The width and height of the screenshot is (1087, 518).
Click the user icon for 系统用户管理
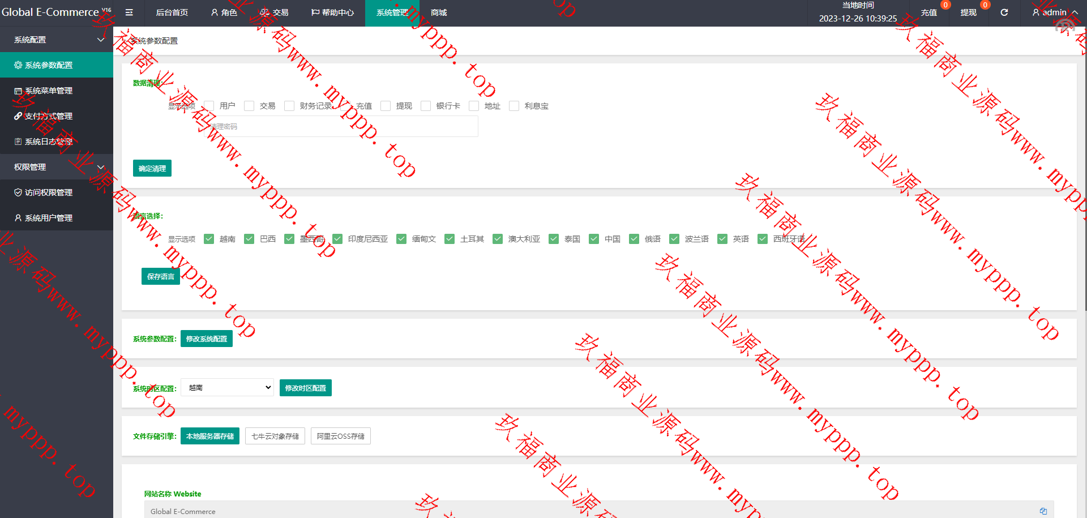18,218
